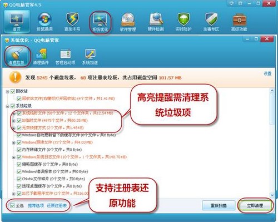Select the 系统优化 system optimization icon

coord(100,22)
